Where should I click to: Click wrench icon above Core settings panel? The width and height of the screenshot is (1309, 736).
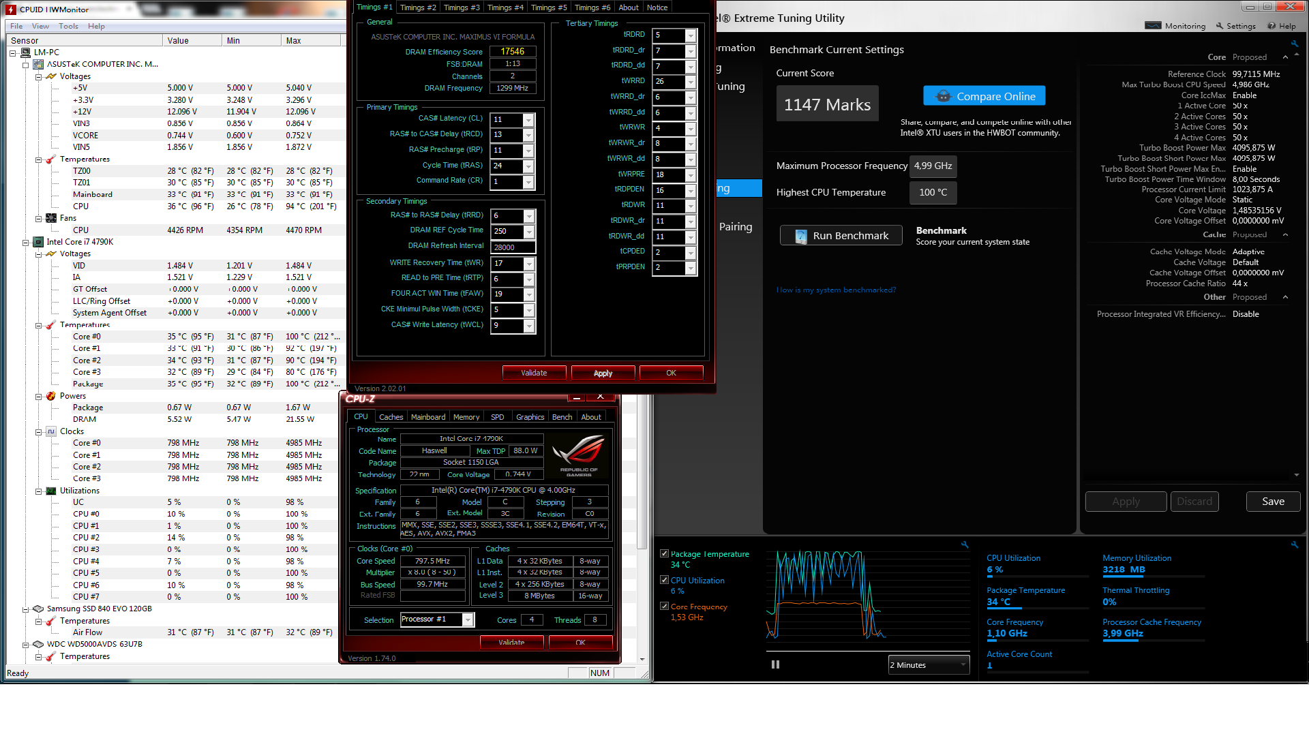click(x=1294, y=44)
